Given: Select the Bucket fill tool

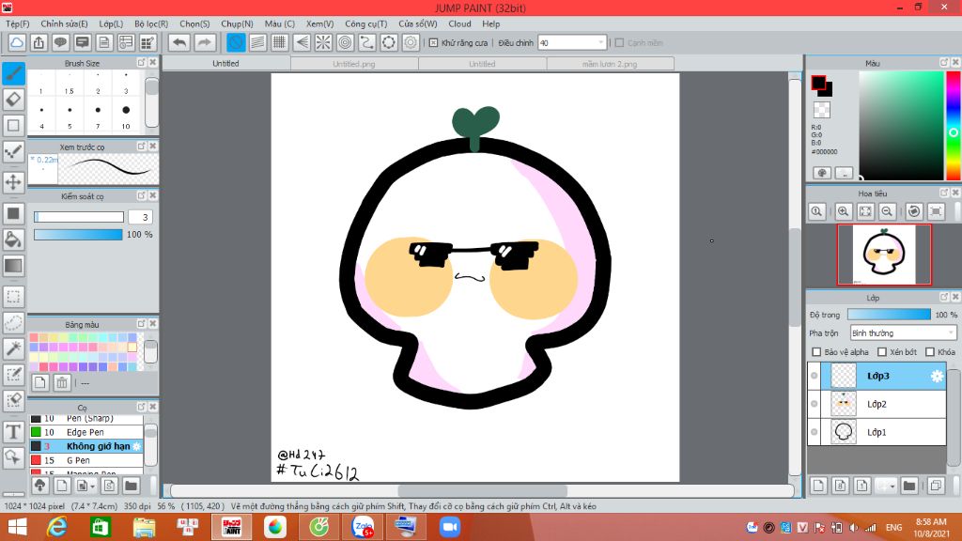Looking at the screenshot, I should (x=13, y=240).
